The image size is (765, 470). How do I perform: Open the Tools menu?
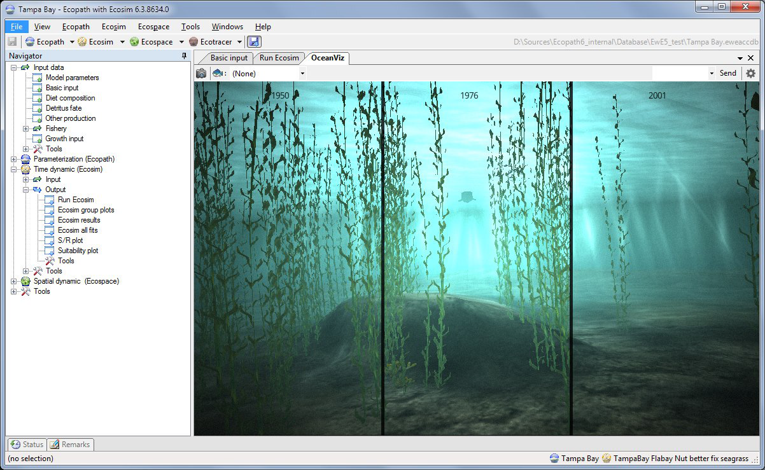pos(190,27)
